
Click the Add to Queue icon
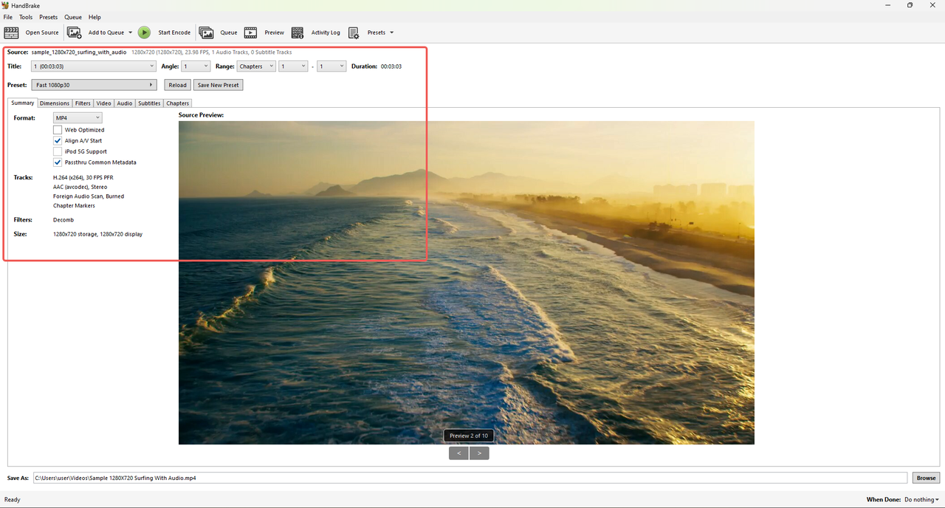pyautogui.click(x=75, y=32)
